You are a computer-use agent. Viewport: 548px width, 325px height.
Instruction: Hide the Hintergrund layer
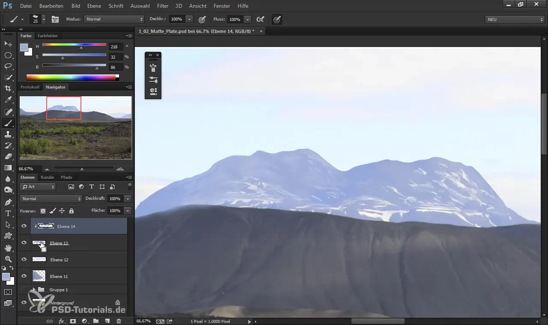tap(24, 302)
